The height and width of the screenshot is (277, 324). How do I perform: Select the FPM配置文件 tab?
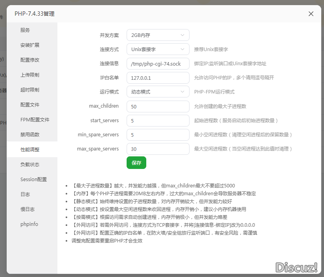pyautogui.click(x=35, y=120)
